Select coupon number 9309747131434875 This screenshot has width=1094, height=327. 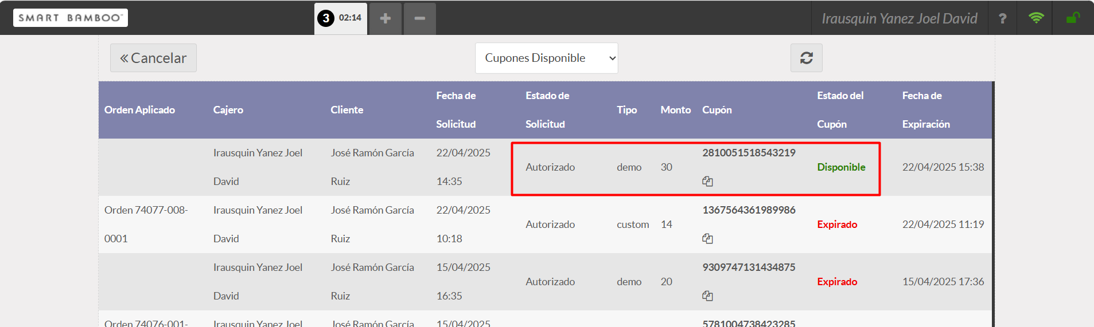(x=749, y=267)
